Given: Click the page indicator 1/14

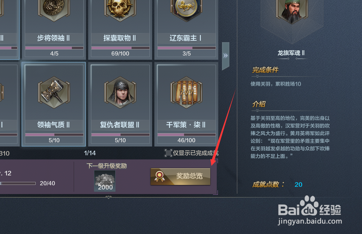Looking at the screenshot, I should [x=90, y=153].
